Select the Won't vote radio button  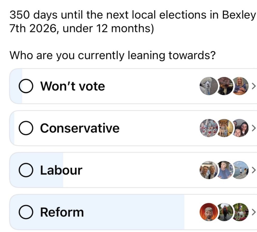(26, 86)
